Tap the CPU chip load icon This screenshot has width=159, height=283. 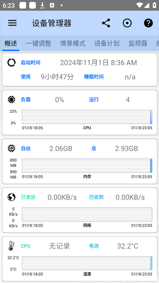11,99
